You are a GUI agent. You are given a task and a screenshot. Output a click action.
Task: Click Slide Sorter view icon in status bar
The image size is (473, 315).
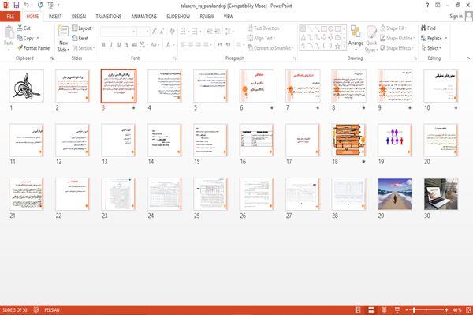(x=371, y=309)
